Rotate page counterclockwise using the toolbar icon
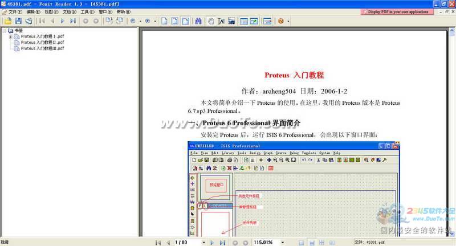 pos(120,20)
